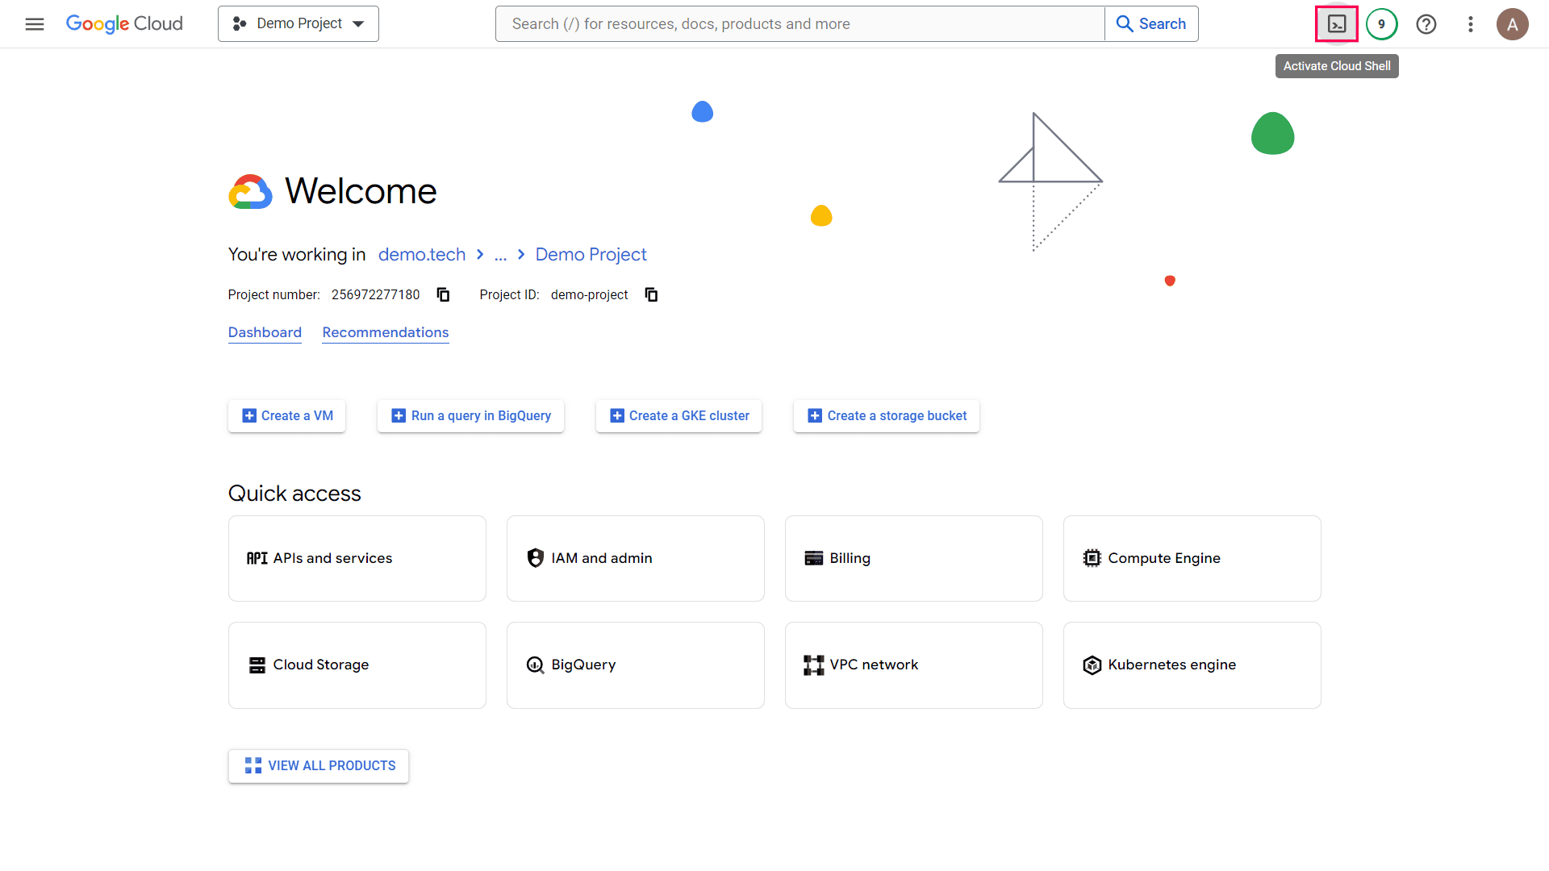Click the Search magnifier button
The height and width of the screenshot is (871, 1549).
click(x=1151, y=23)
